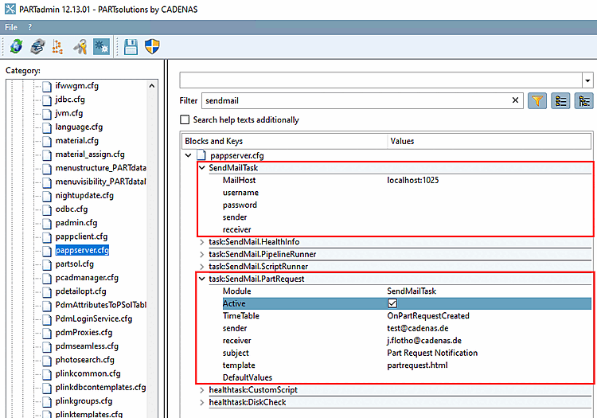Uncheck the Active checkbox in PartRequest

click(x=392, y=303)
